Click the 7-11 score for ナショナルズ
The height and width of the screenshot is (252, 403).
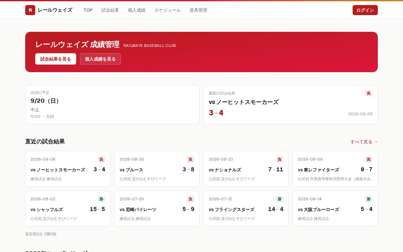pos(275,169)
